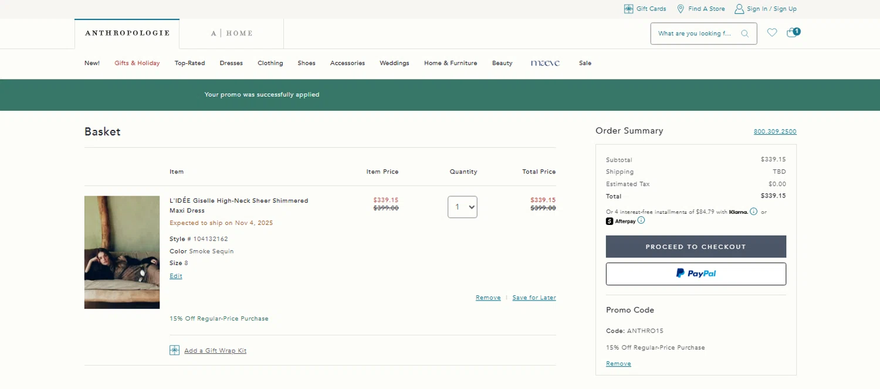Image resolution: width=880 pixels, height=389 pixels.
Task: Open the Dresses menu
Action: coord(231,63)
